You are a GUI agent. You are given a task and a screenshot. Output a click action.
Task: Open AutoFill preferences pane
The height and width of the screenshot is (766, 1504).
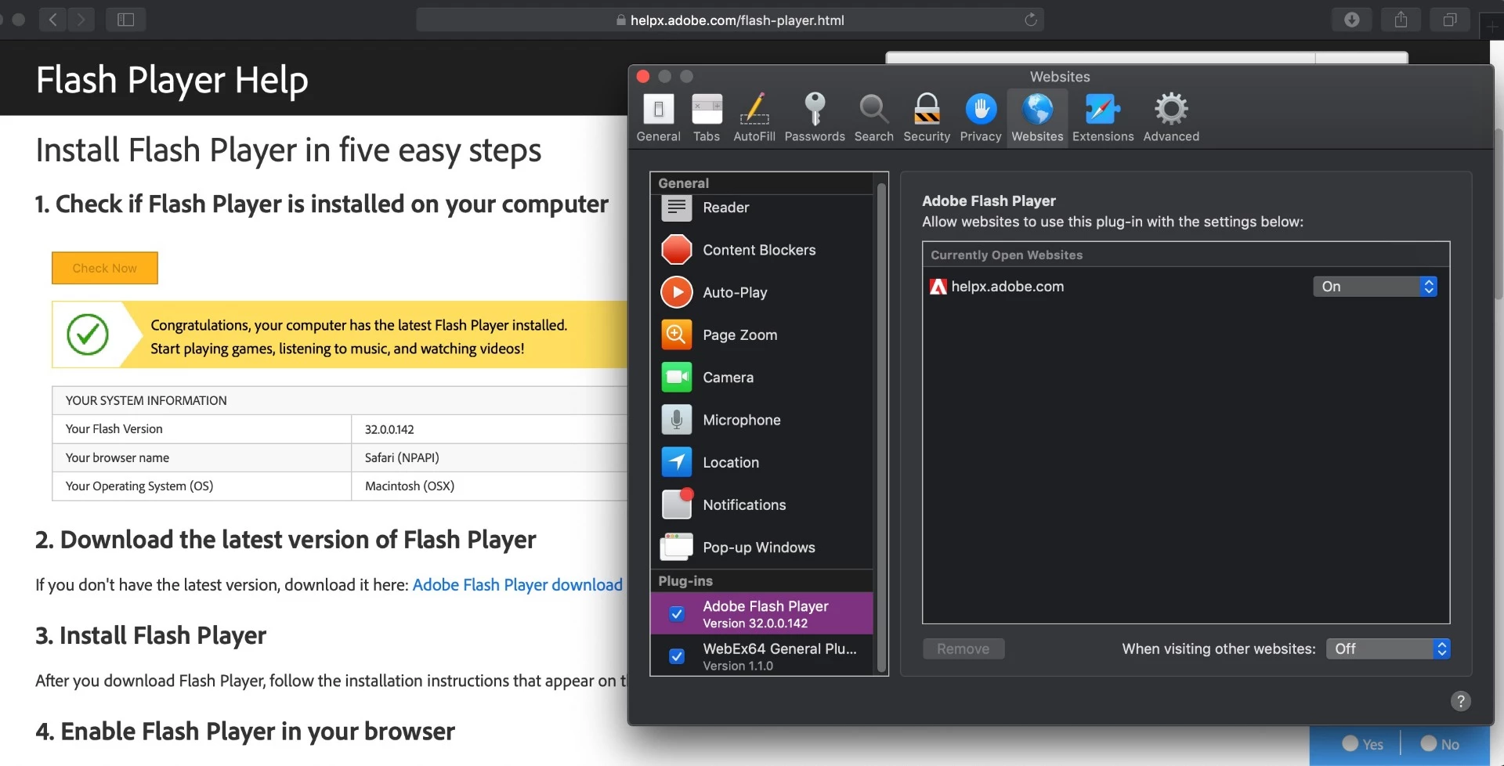tap(754, 118)
